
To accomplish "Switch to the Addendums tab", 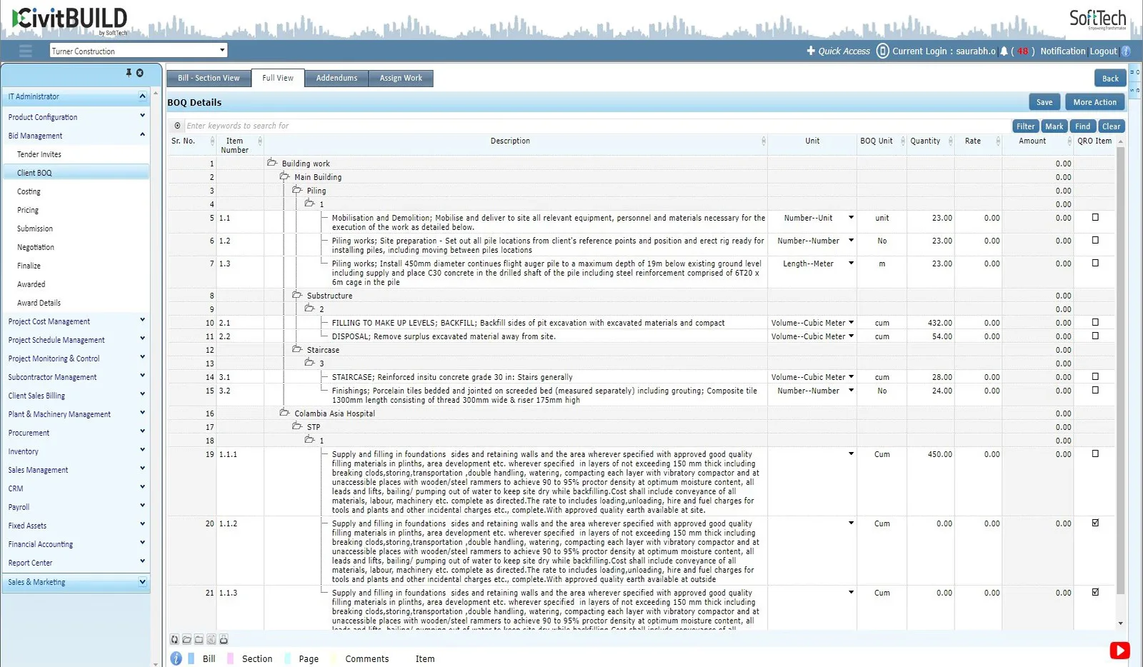I will [x=336, y=79].
